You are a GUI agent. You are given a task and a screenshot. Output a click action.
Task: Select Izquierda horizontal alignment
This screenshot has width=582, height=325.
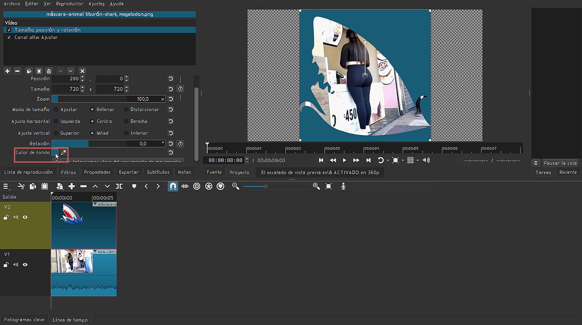(56, 121)
